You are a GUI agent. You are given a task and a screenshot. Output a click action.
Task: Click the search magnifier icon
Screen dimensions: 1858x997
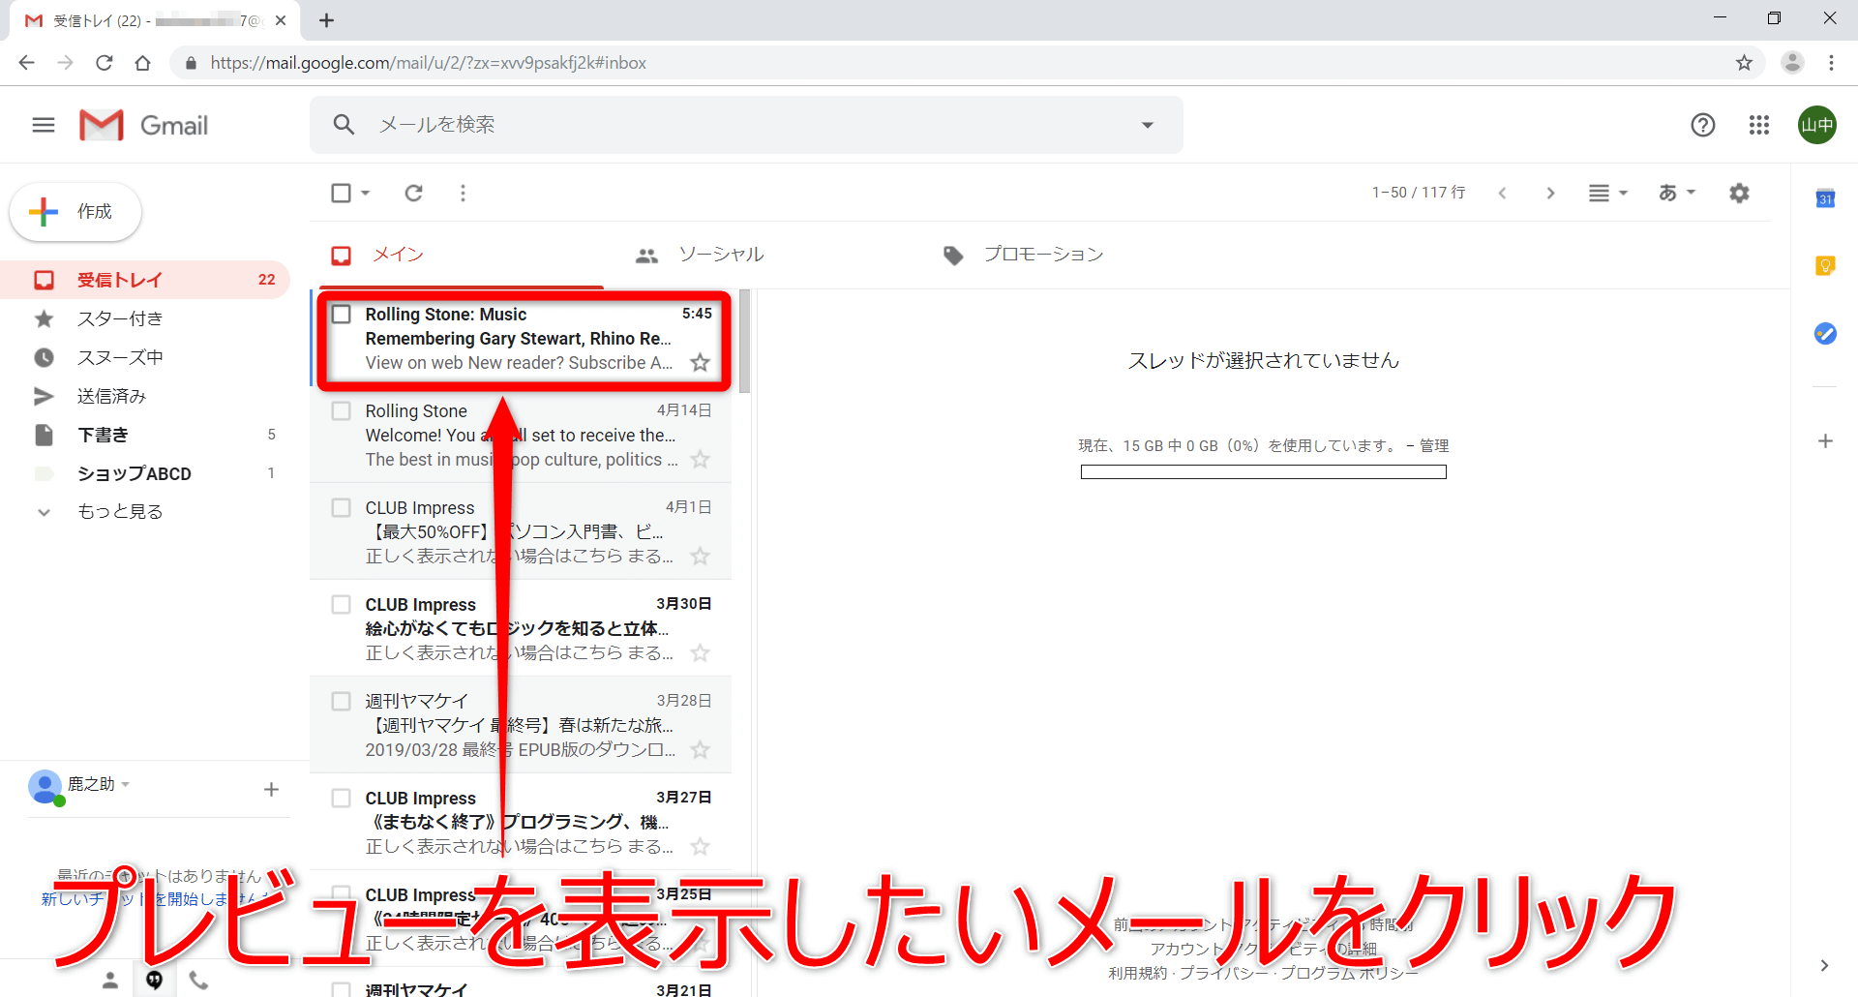click(344, 124)
